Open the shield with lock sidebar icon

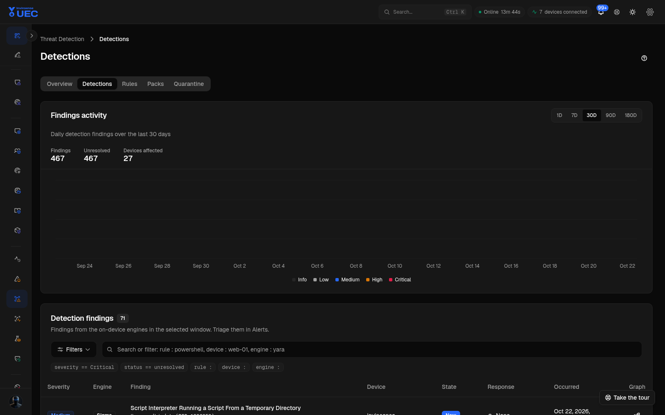coord(17,82)
